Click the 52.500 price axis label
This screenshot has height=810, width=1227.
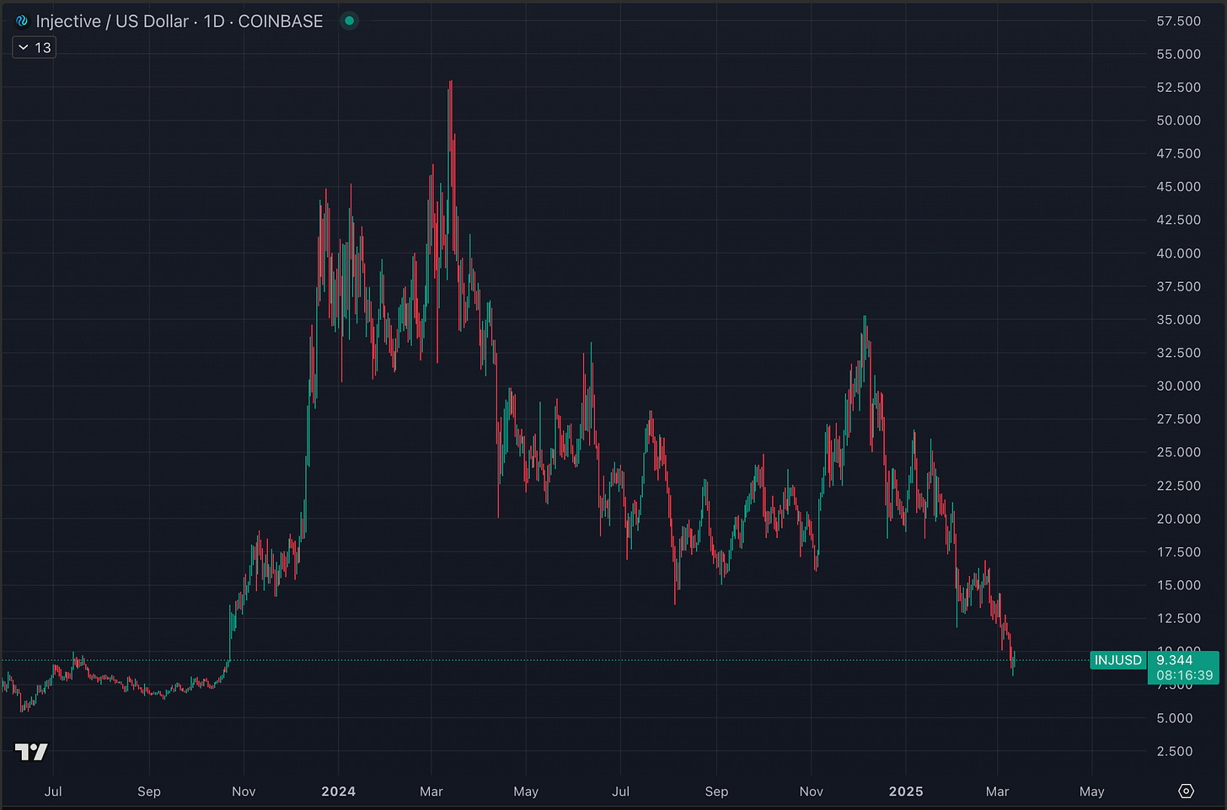coord(1178,88)
